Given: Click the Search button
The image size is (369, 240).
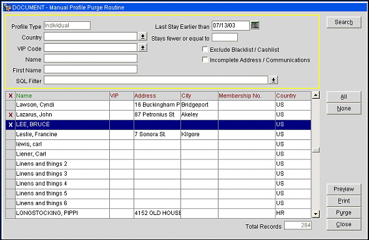Looking at the screenshot, I should point(343,22).
